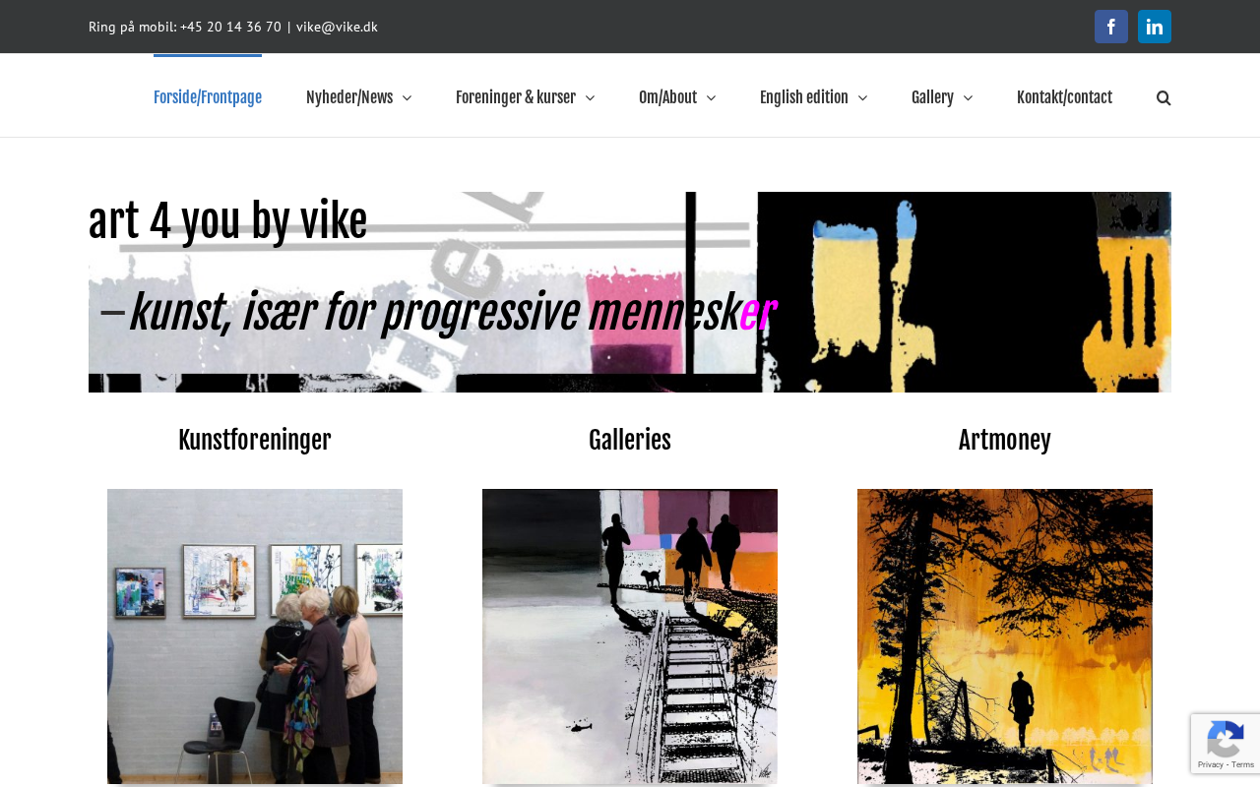Expand the Nyheder/News dropdown chevron
The height and width of the screenshot is (787, 1260).
[x=408, y=97]
